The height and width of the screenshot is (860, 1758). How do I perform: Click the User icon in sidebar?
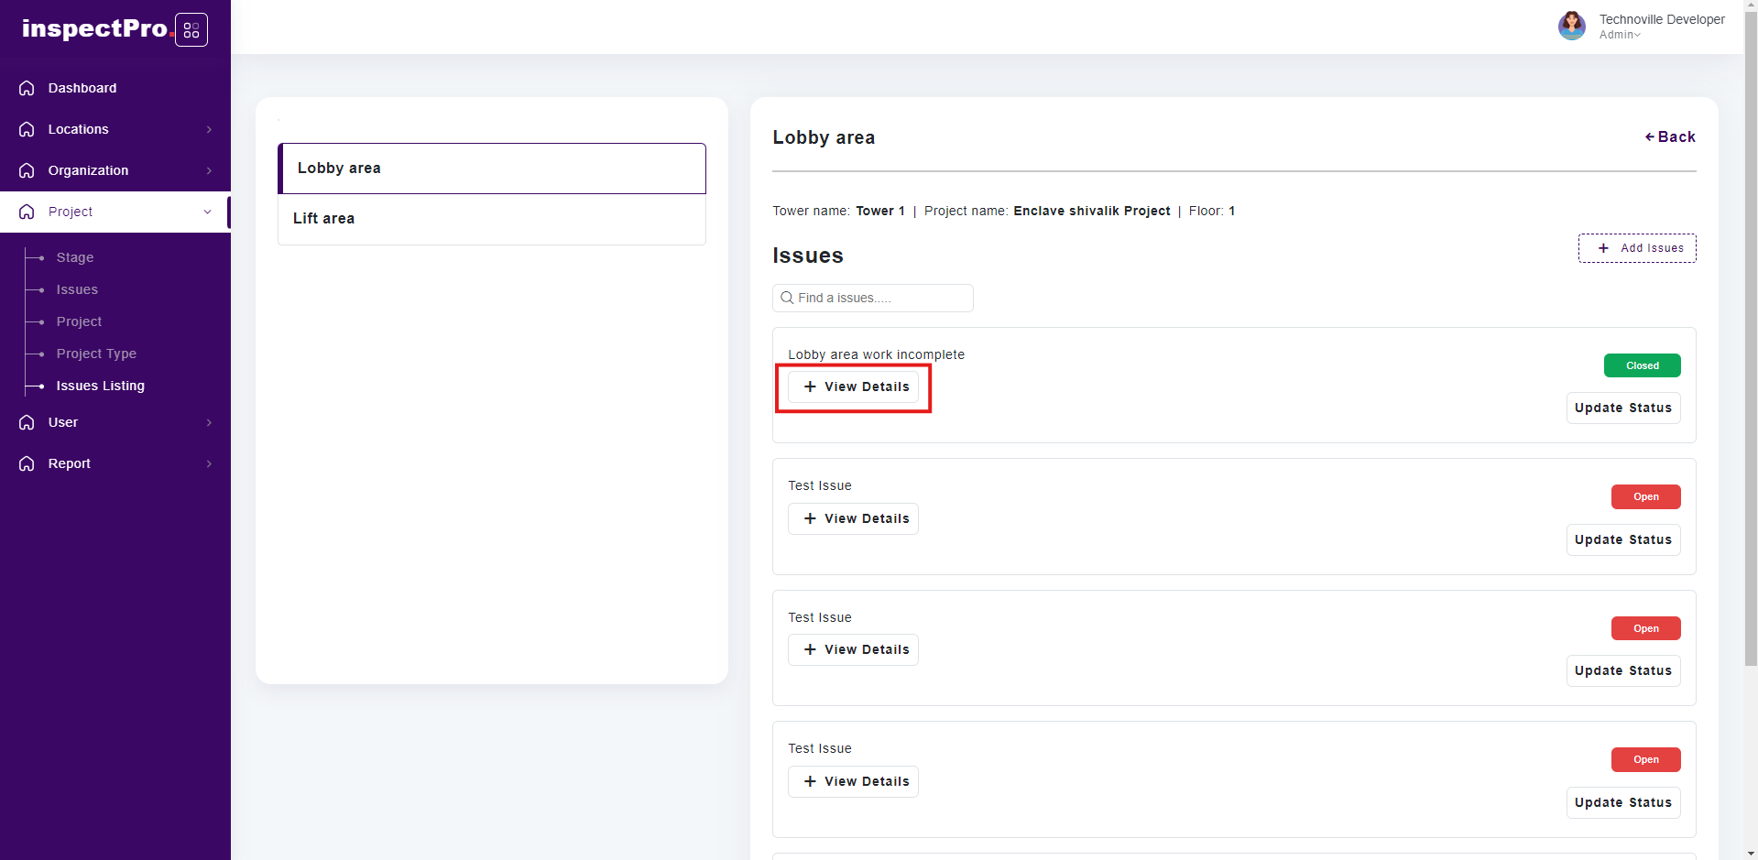(27, 422)
